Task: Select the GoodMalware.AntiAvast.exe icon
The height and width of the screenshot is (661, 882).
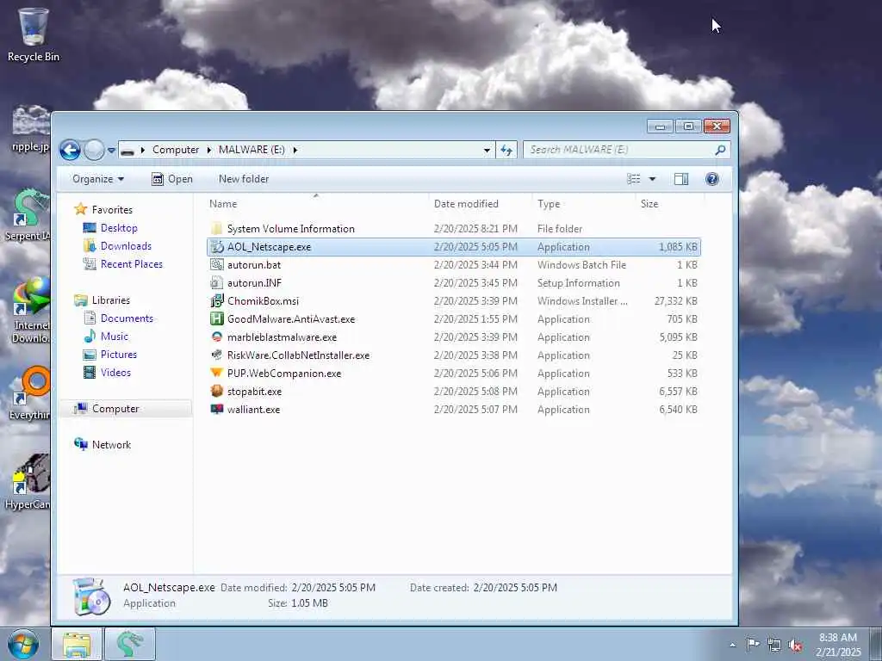Action: tap(216, 318)
